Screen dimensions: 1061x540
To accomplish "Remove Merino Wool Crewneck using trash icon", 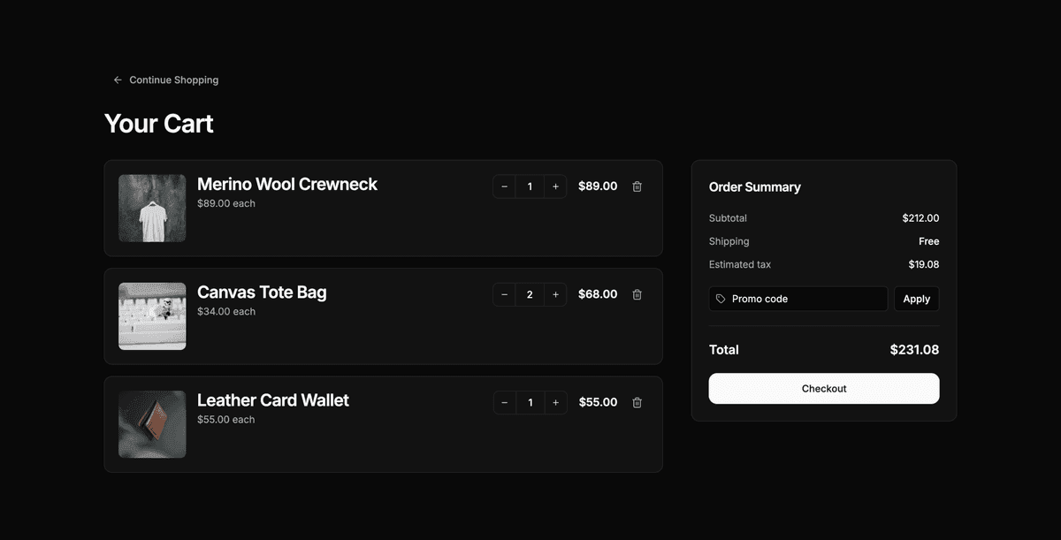I will [637, 186].
